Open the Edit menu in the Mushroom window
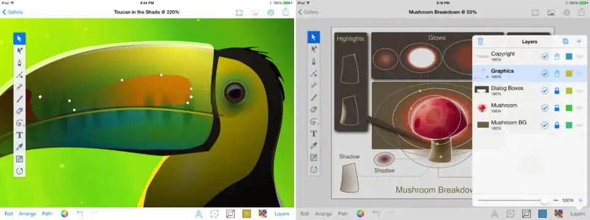This screenshot has width=590, height=220. click(304, 214)
